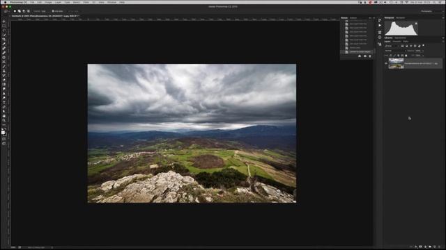Viewport: 446px width, 250px height.
Task: Open Opacity slider dropdown arrow
Action: click(x=423, y=51)
